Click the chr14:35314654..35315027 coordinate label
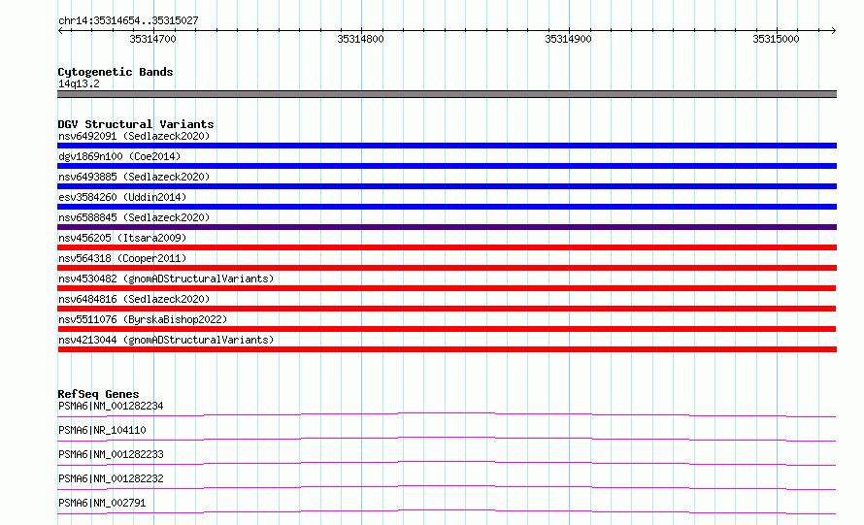This screenshot has height=525, width=864. click(x=128, y=20)
